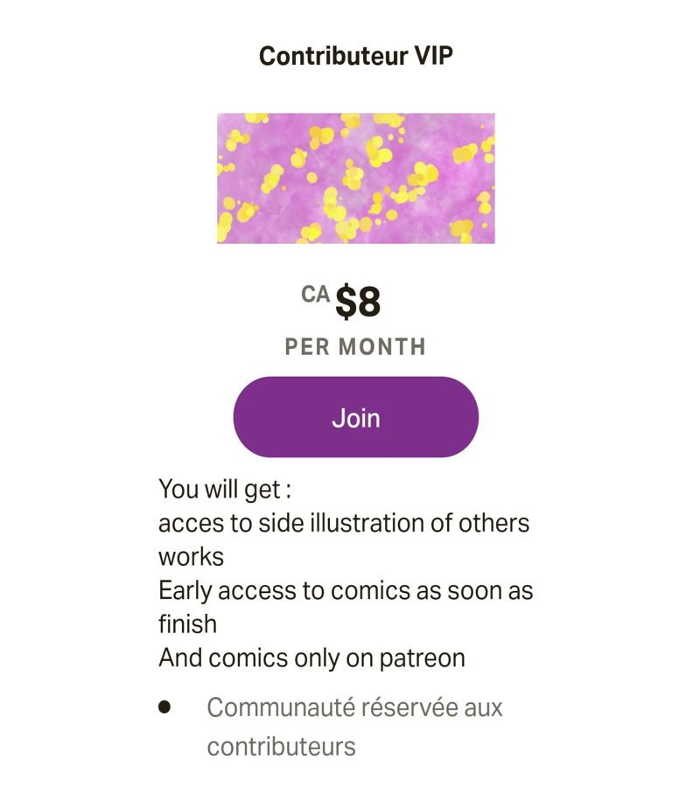This screenshot has height=787, width=700.
Task: Click the word 'finish' in the description
Action: coord(187,623)
